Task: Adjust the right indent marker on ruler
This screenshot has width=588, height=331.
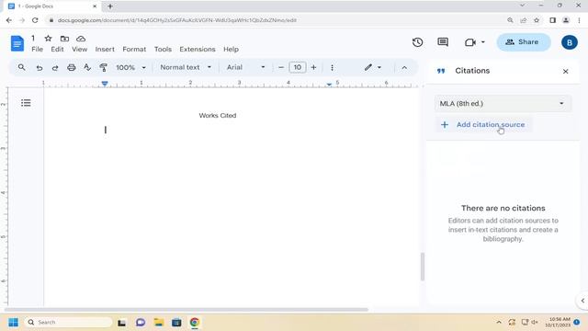Action: tap(329, 85)
